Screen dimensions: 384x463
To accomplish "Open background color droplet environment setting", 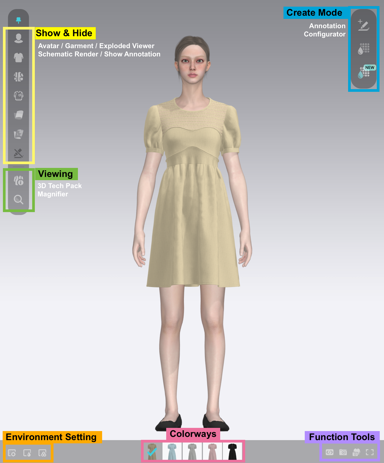I will tap(27, 453).
